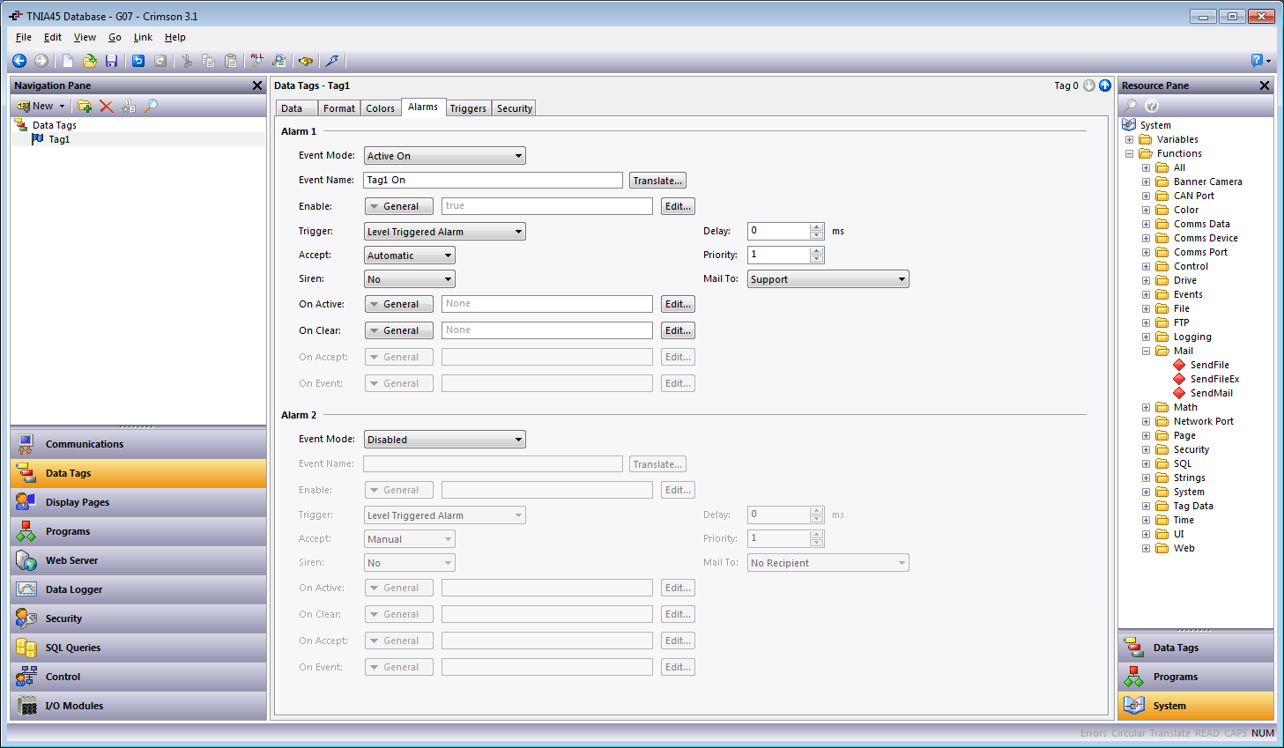The height and width of the screenshot is (748, 1284).
Task: Open Display Pages category
Action: [138, 502]
